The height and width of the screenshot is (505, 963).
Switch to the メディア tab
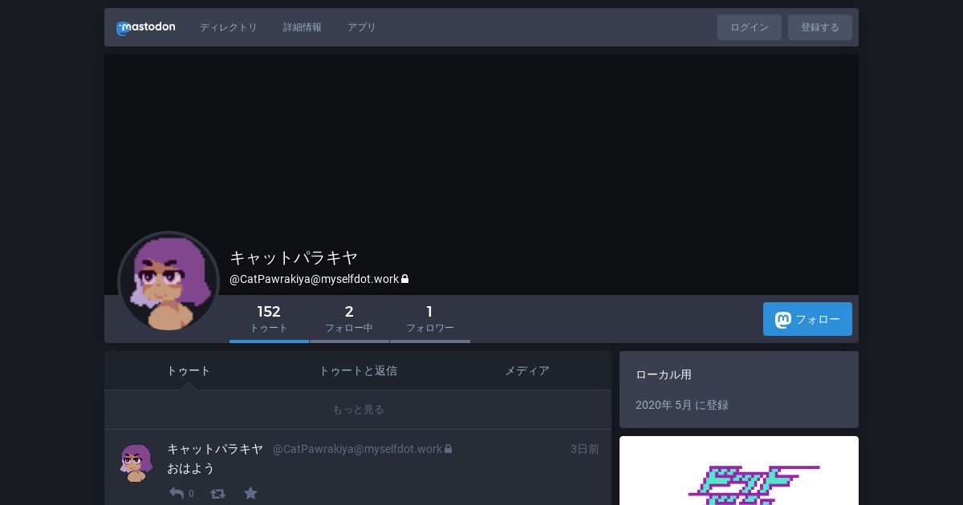click(527, 370)
